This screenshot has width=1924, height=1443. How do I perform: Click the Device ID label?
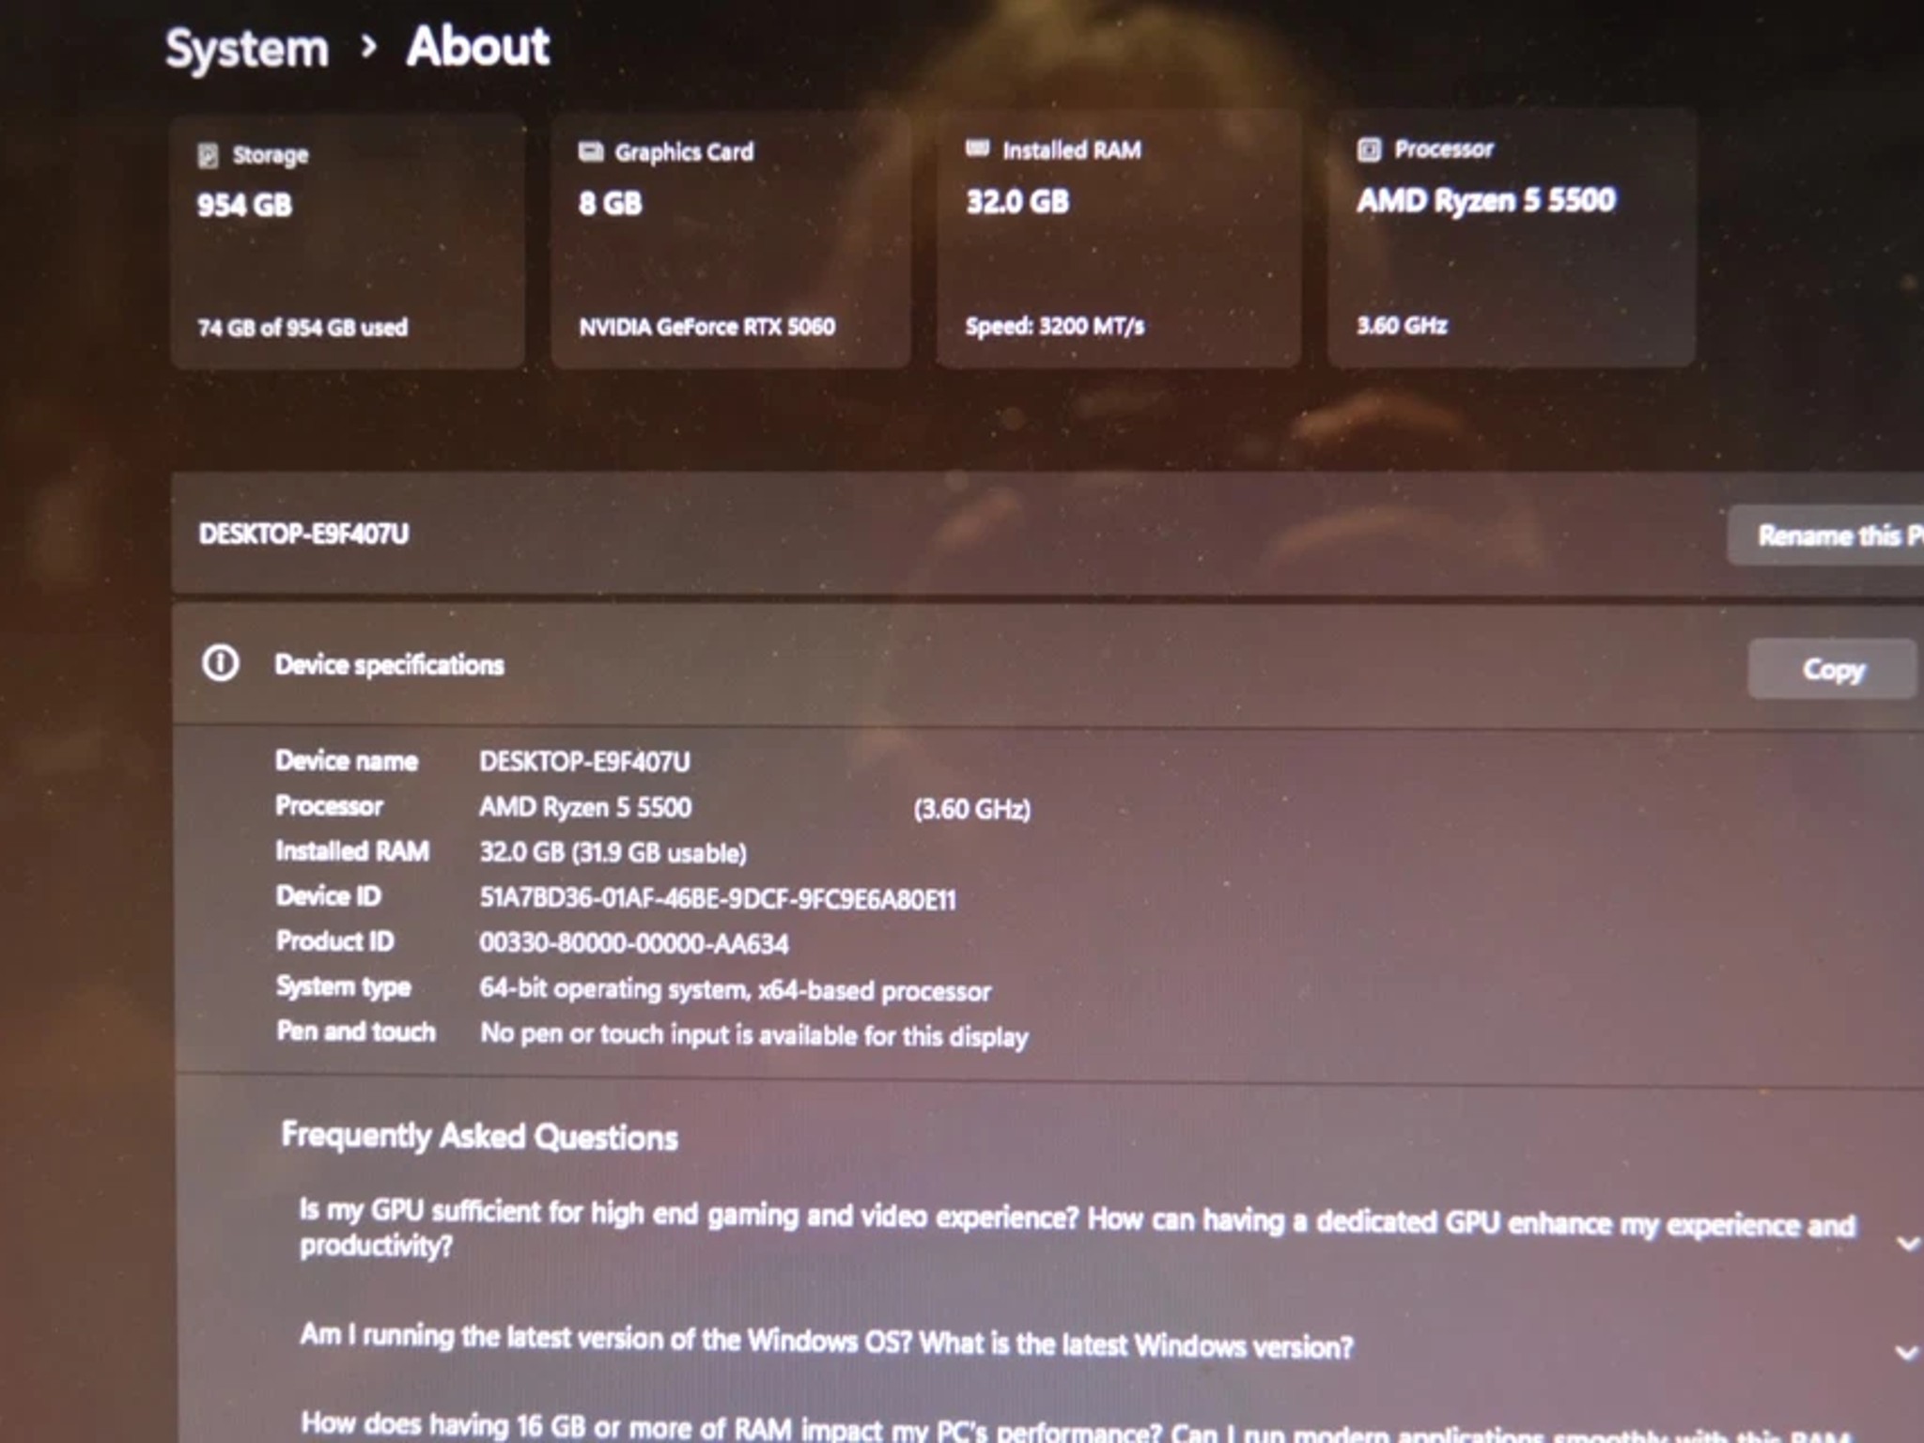329,895
